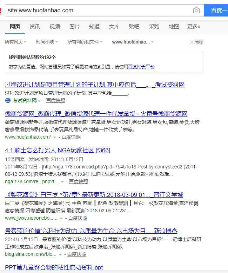This screenshot has width=228, height=273.
Task: Go to the 图片 tab
Action: (74, 27)
